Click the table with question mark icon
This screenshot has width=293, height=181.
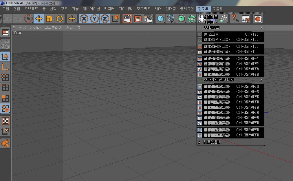246,19
